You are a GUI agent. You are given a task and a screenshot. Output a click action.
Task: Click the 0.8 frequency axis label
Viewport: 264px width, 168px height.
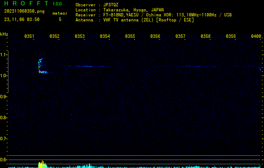tap(4, 118)
